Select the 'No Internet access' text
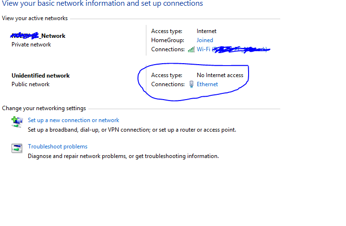The height and width of the screenshot is (226, 346). pyautogui.click(x=220, y=75)
